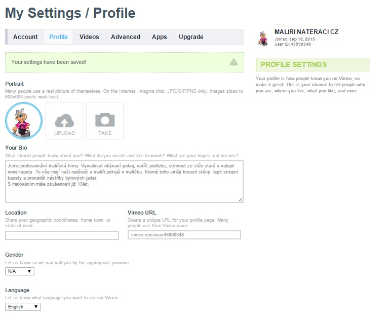Click the circular current portrait image
389x316 pixels.
point(24,121)
